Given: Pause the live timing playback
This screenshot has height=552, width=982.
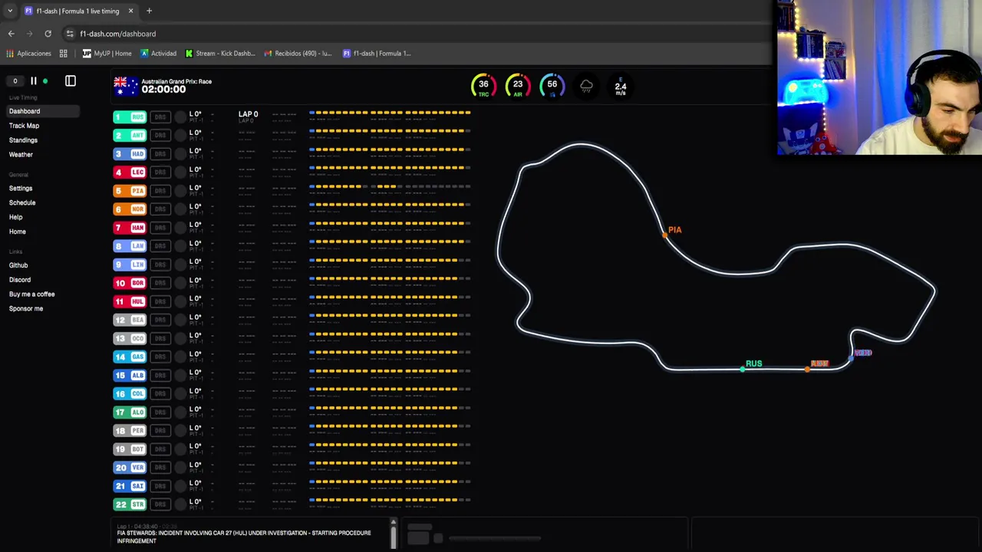Looking at the screenshot, I should point(33,80).
